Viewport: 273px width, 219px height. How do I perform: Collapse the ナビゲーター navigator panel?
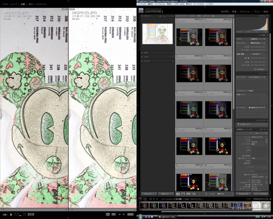point(142,16)
